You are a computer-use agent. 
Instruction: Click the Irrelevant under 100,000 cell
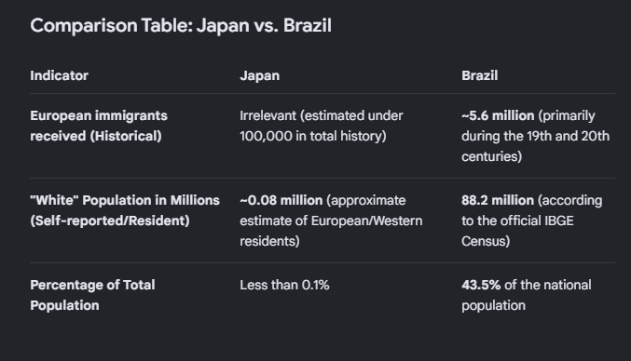[322, 126]
